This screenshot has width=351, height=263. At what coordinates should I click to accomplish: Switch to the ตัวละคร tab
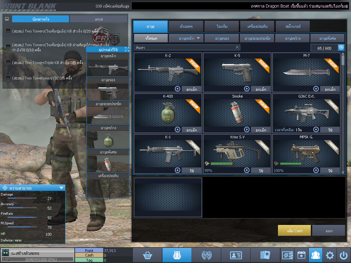(x=186, y=26)
